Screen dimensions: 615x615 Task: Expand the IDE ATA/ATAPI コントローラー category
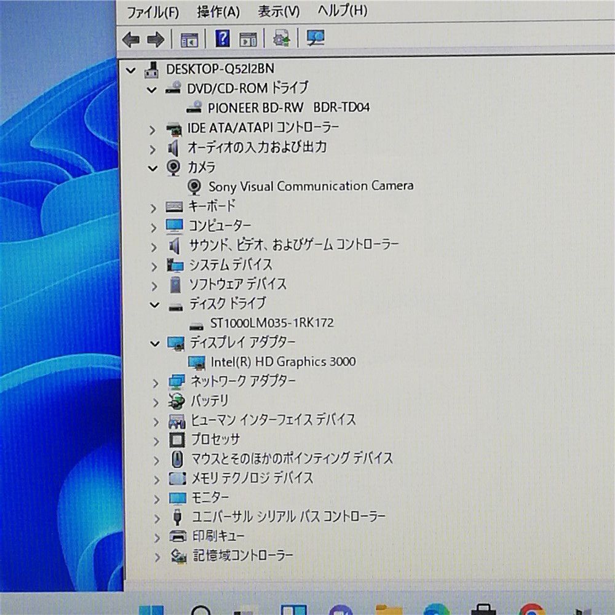[152, 130]
